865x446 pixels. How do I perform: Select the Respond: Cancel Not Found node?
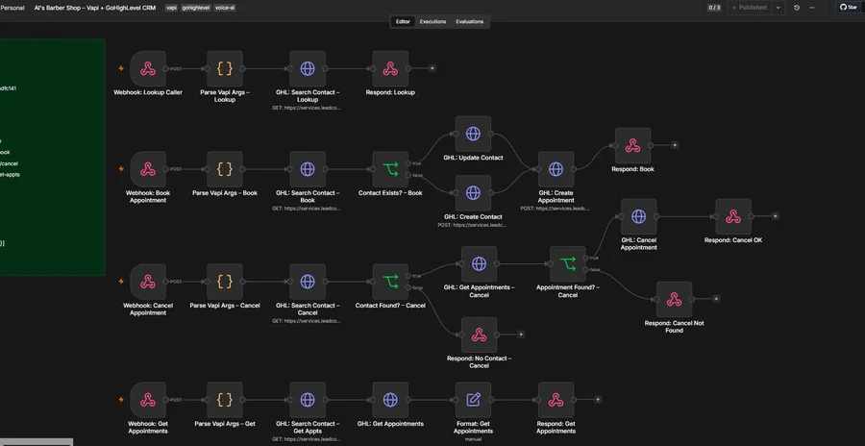click(x=674, y=299)
